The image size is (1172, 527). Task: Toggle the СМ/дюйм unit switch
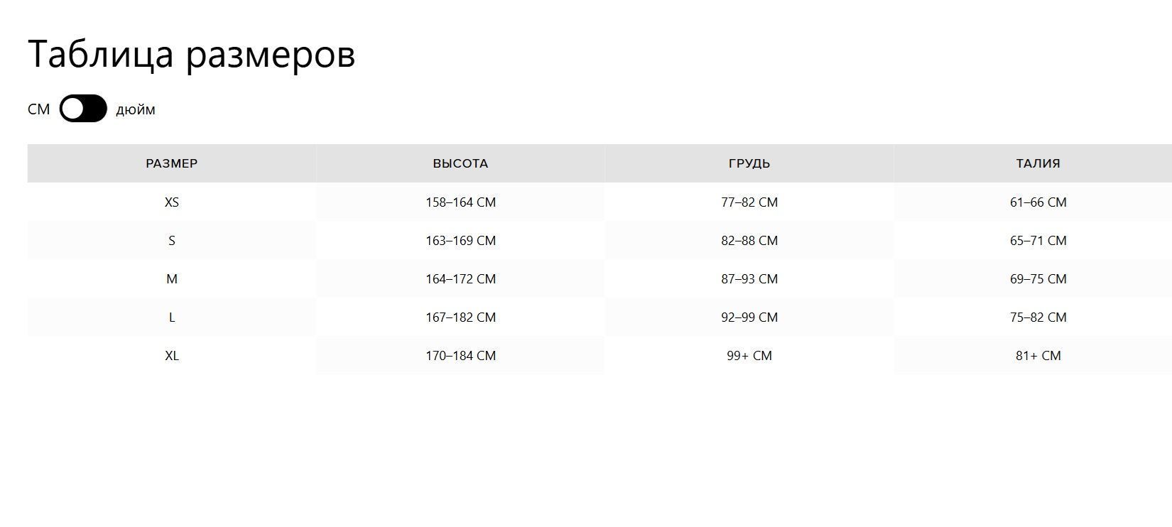83,109
